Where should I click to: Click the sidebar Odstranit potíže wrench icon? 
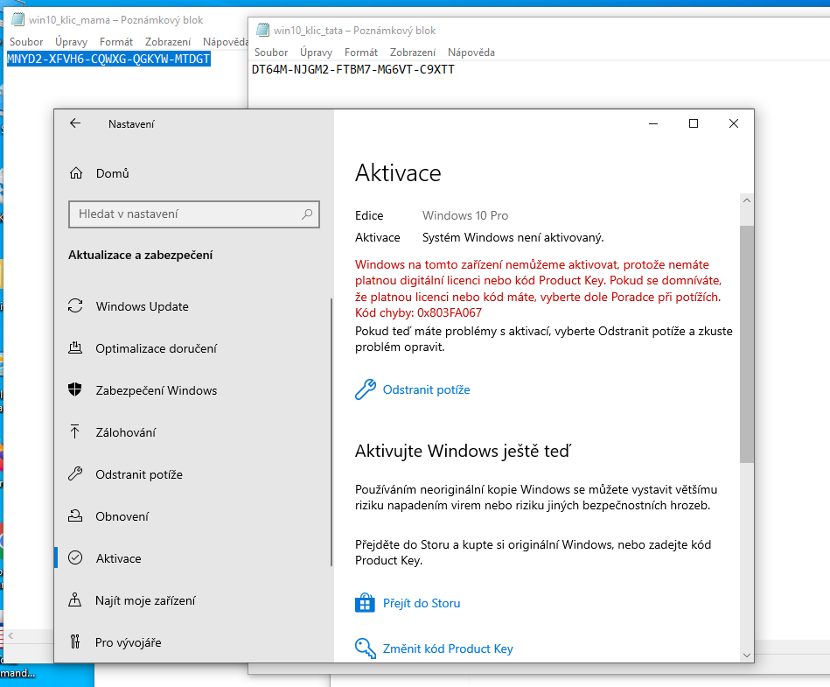pos(75,473)
